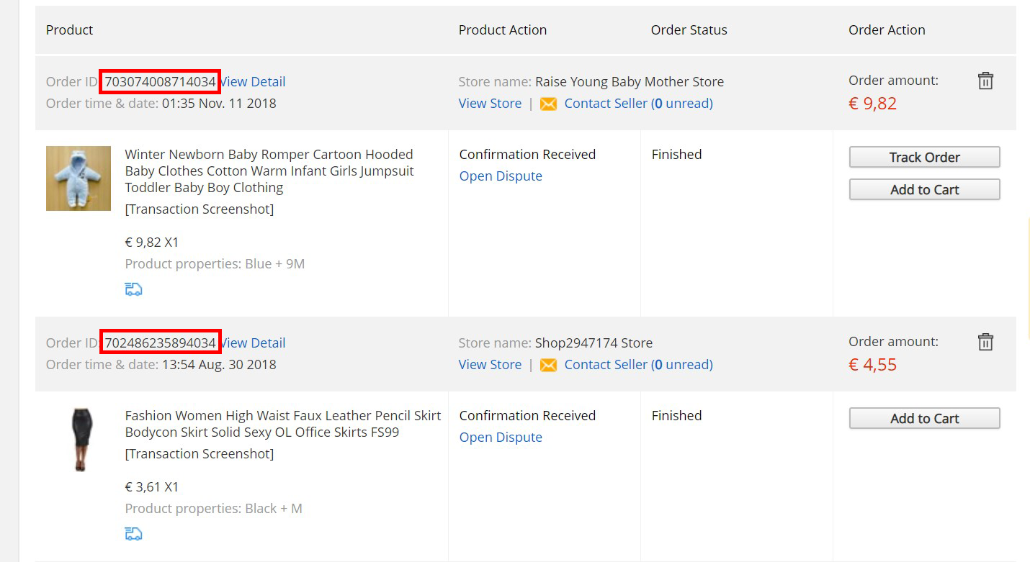
Task: Open Transaction Screenshot for the pencil skirt
Action: [200, 453]
